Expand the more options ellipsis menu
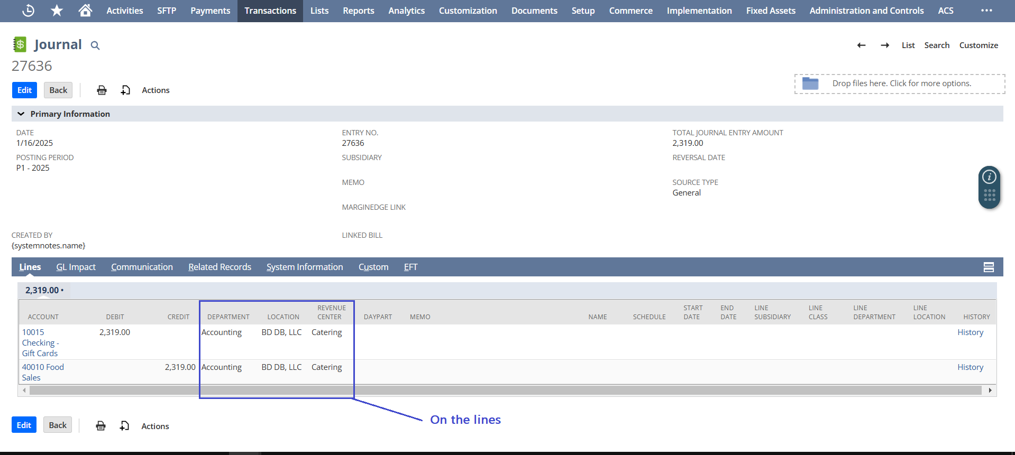The image size is (1015, 455). (x=986, y=11)
